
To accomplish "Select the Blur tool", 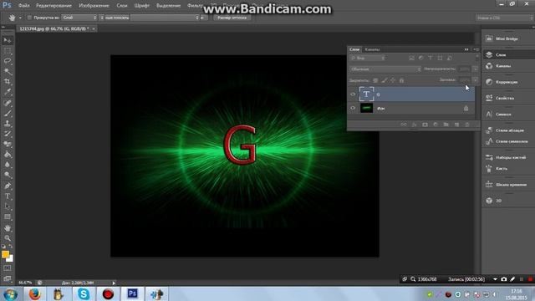I will tap(8, 165).
